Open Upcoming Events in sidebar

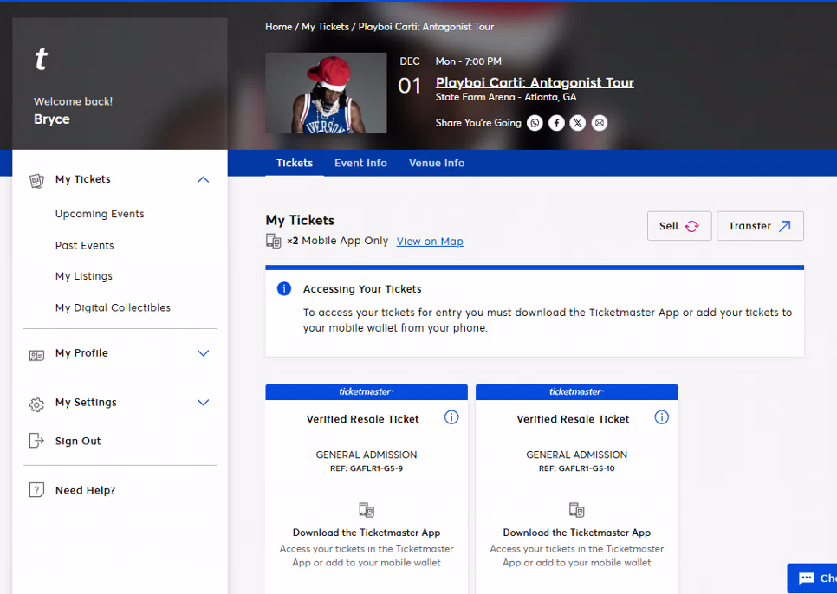click(100, 214)
